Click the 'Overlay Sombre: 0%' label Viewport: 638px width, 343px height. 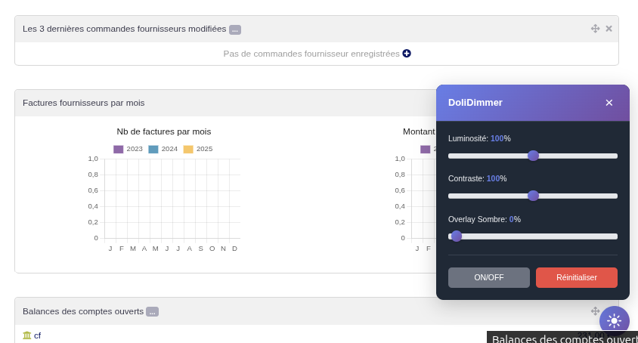[485, 219]
